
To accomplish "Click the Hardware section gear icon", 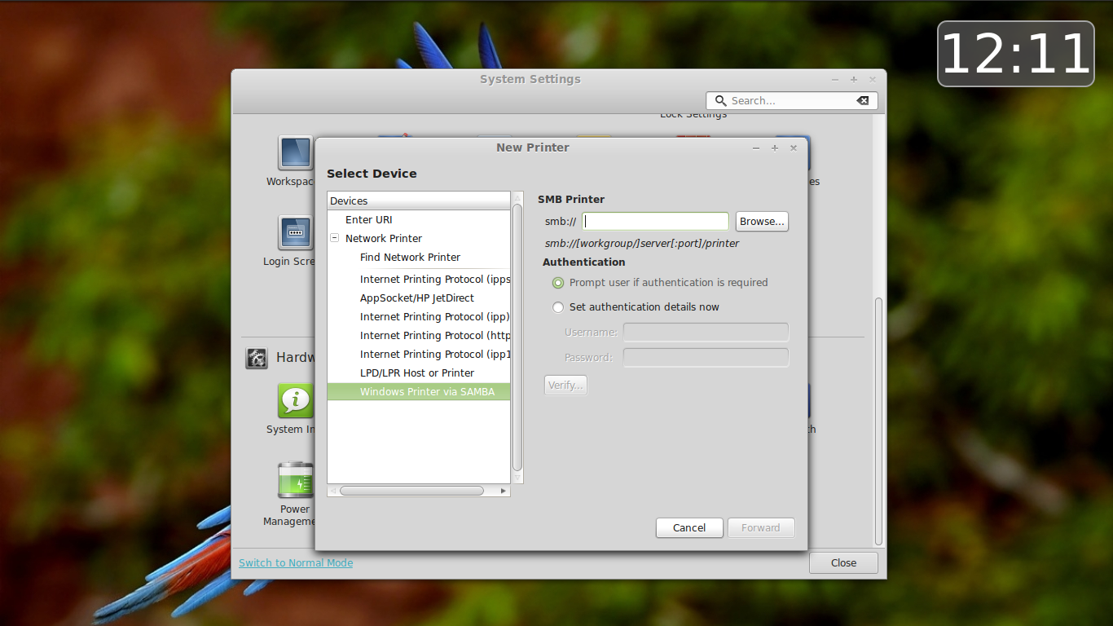I will pos(257,358).
